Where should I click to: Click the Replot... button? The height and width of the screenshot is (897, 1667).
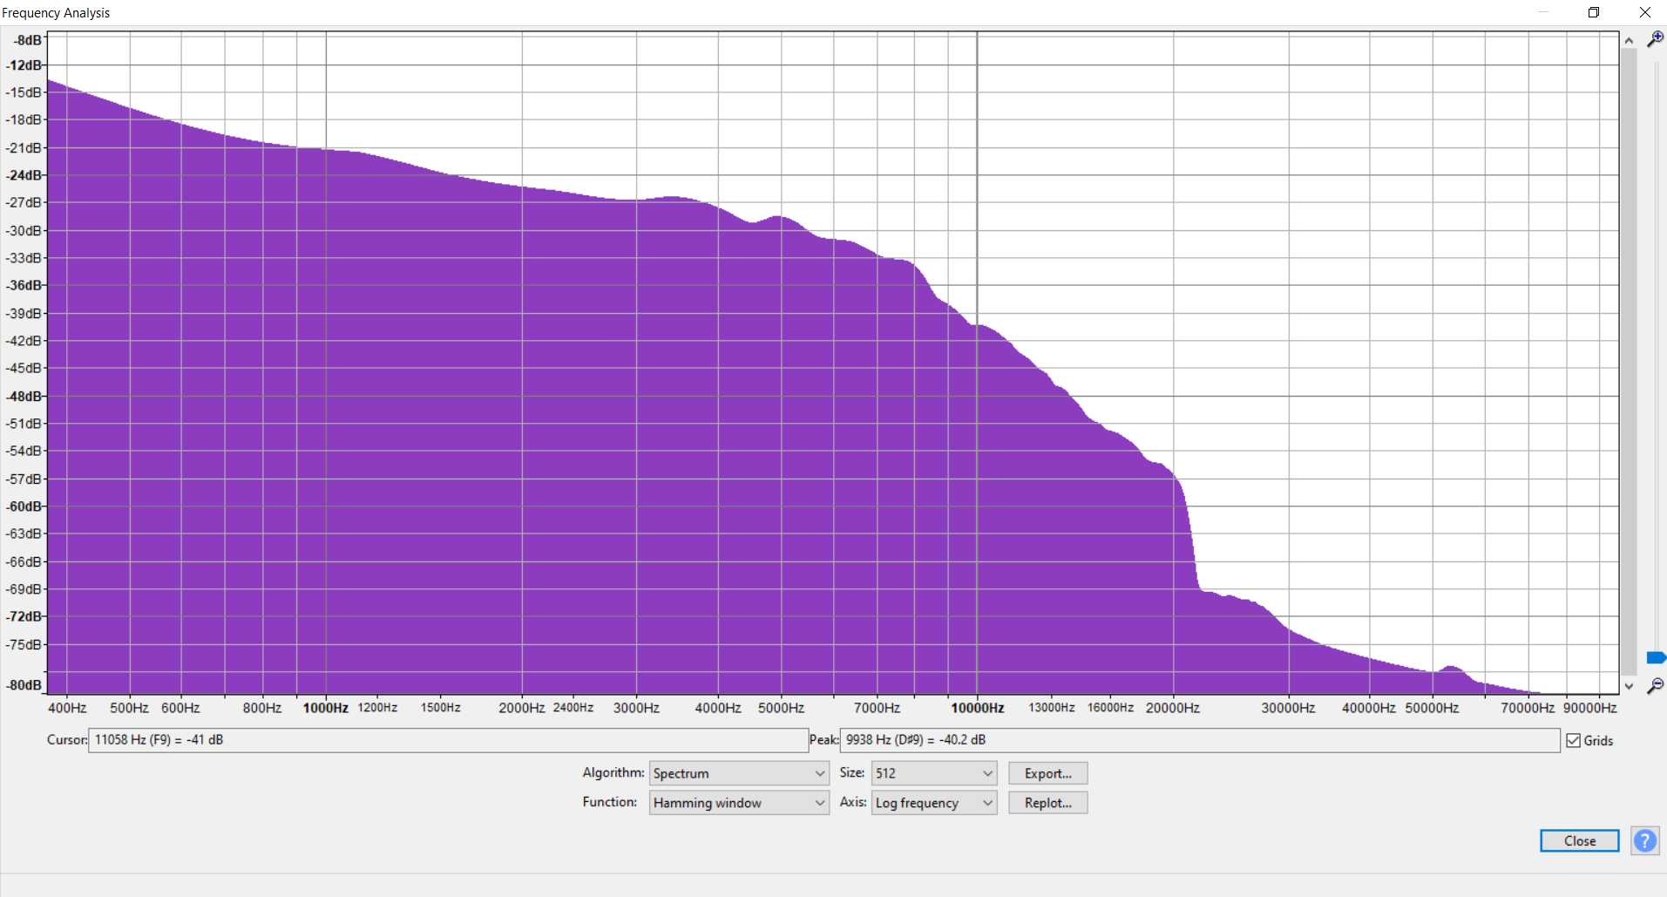pyautogui.click(x=1047, y=803)
